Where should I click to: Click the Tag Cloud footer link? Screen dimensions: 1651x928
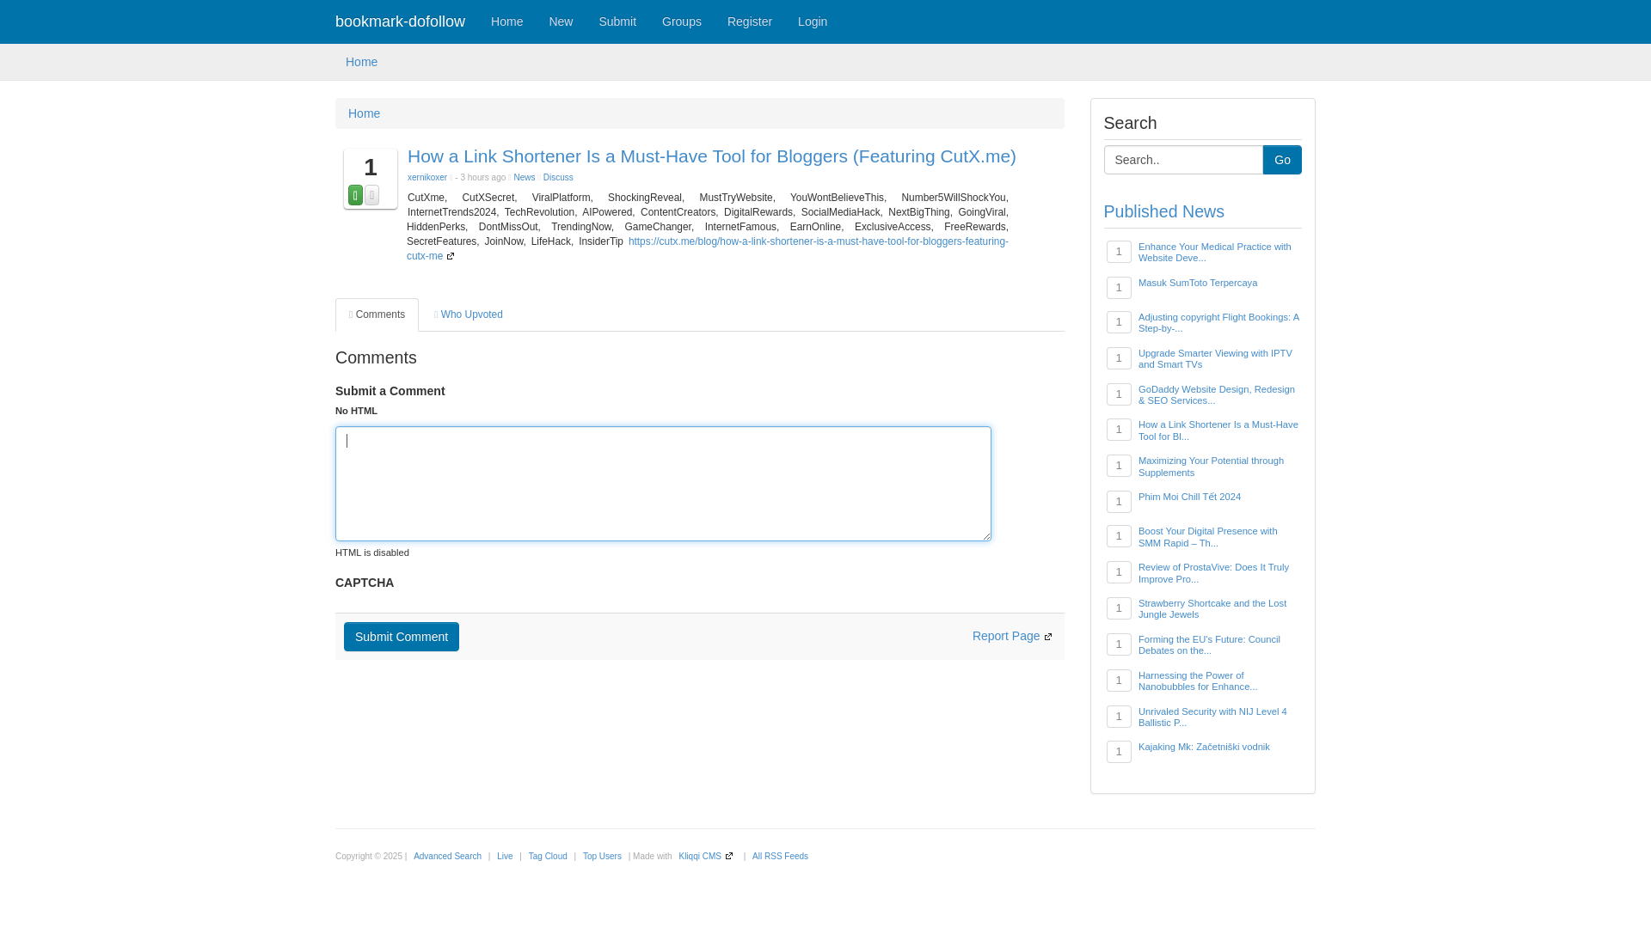tap(548, 857)
